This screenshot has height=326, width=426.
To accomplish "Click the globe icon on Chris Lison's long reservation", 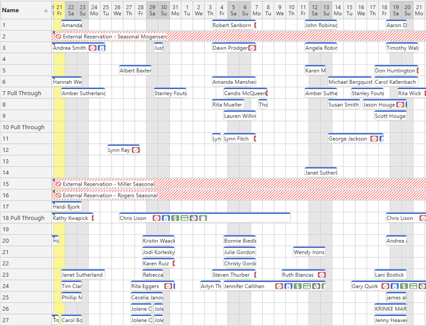I will [193, 218].
